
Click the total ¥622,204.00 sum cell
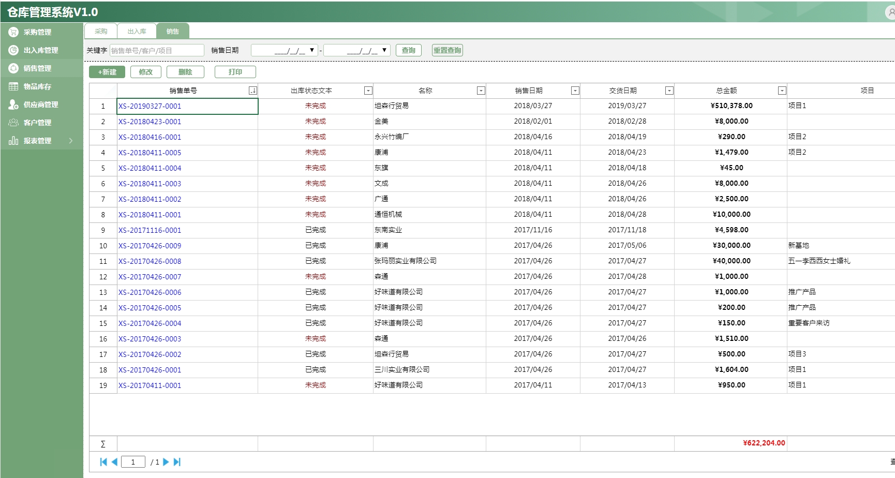(731, 443)
